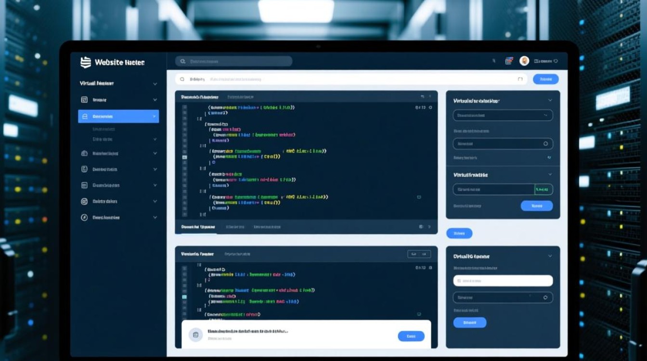Click the colorful calendar icon beside the avatar

click(x=509, y=61)
